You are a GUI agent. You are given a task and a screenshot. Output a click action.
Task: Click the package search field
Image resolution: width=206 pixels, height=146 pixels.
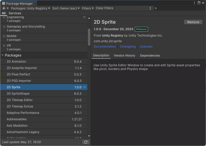tap(179, 8)
